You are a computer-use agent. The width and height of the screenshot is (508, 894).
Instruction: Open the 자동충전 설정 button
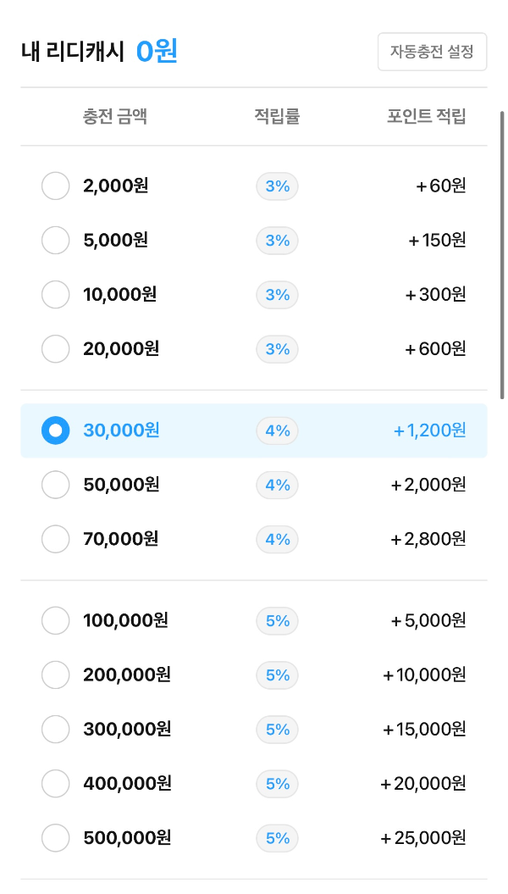click(x=433, y=52)
